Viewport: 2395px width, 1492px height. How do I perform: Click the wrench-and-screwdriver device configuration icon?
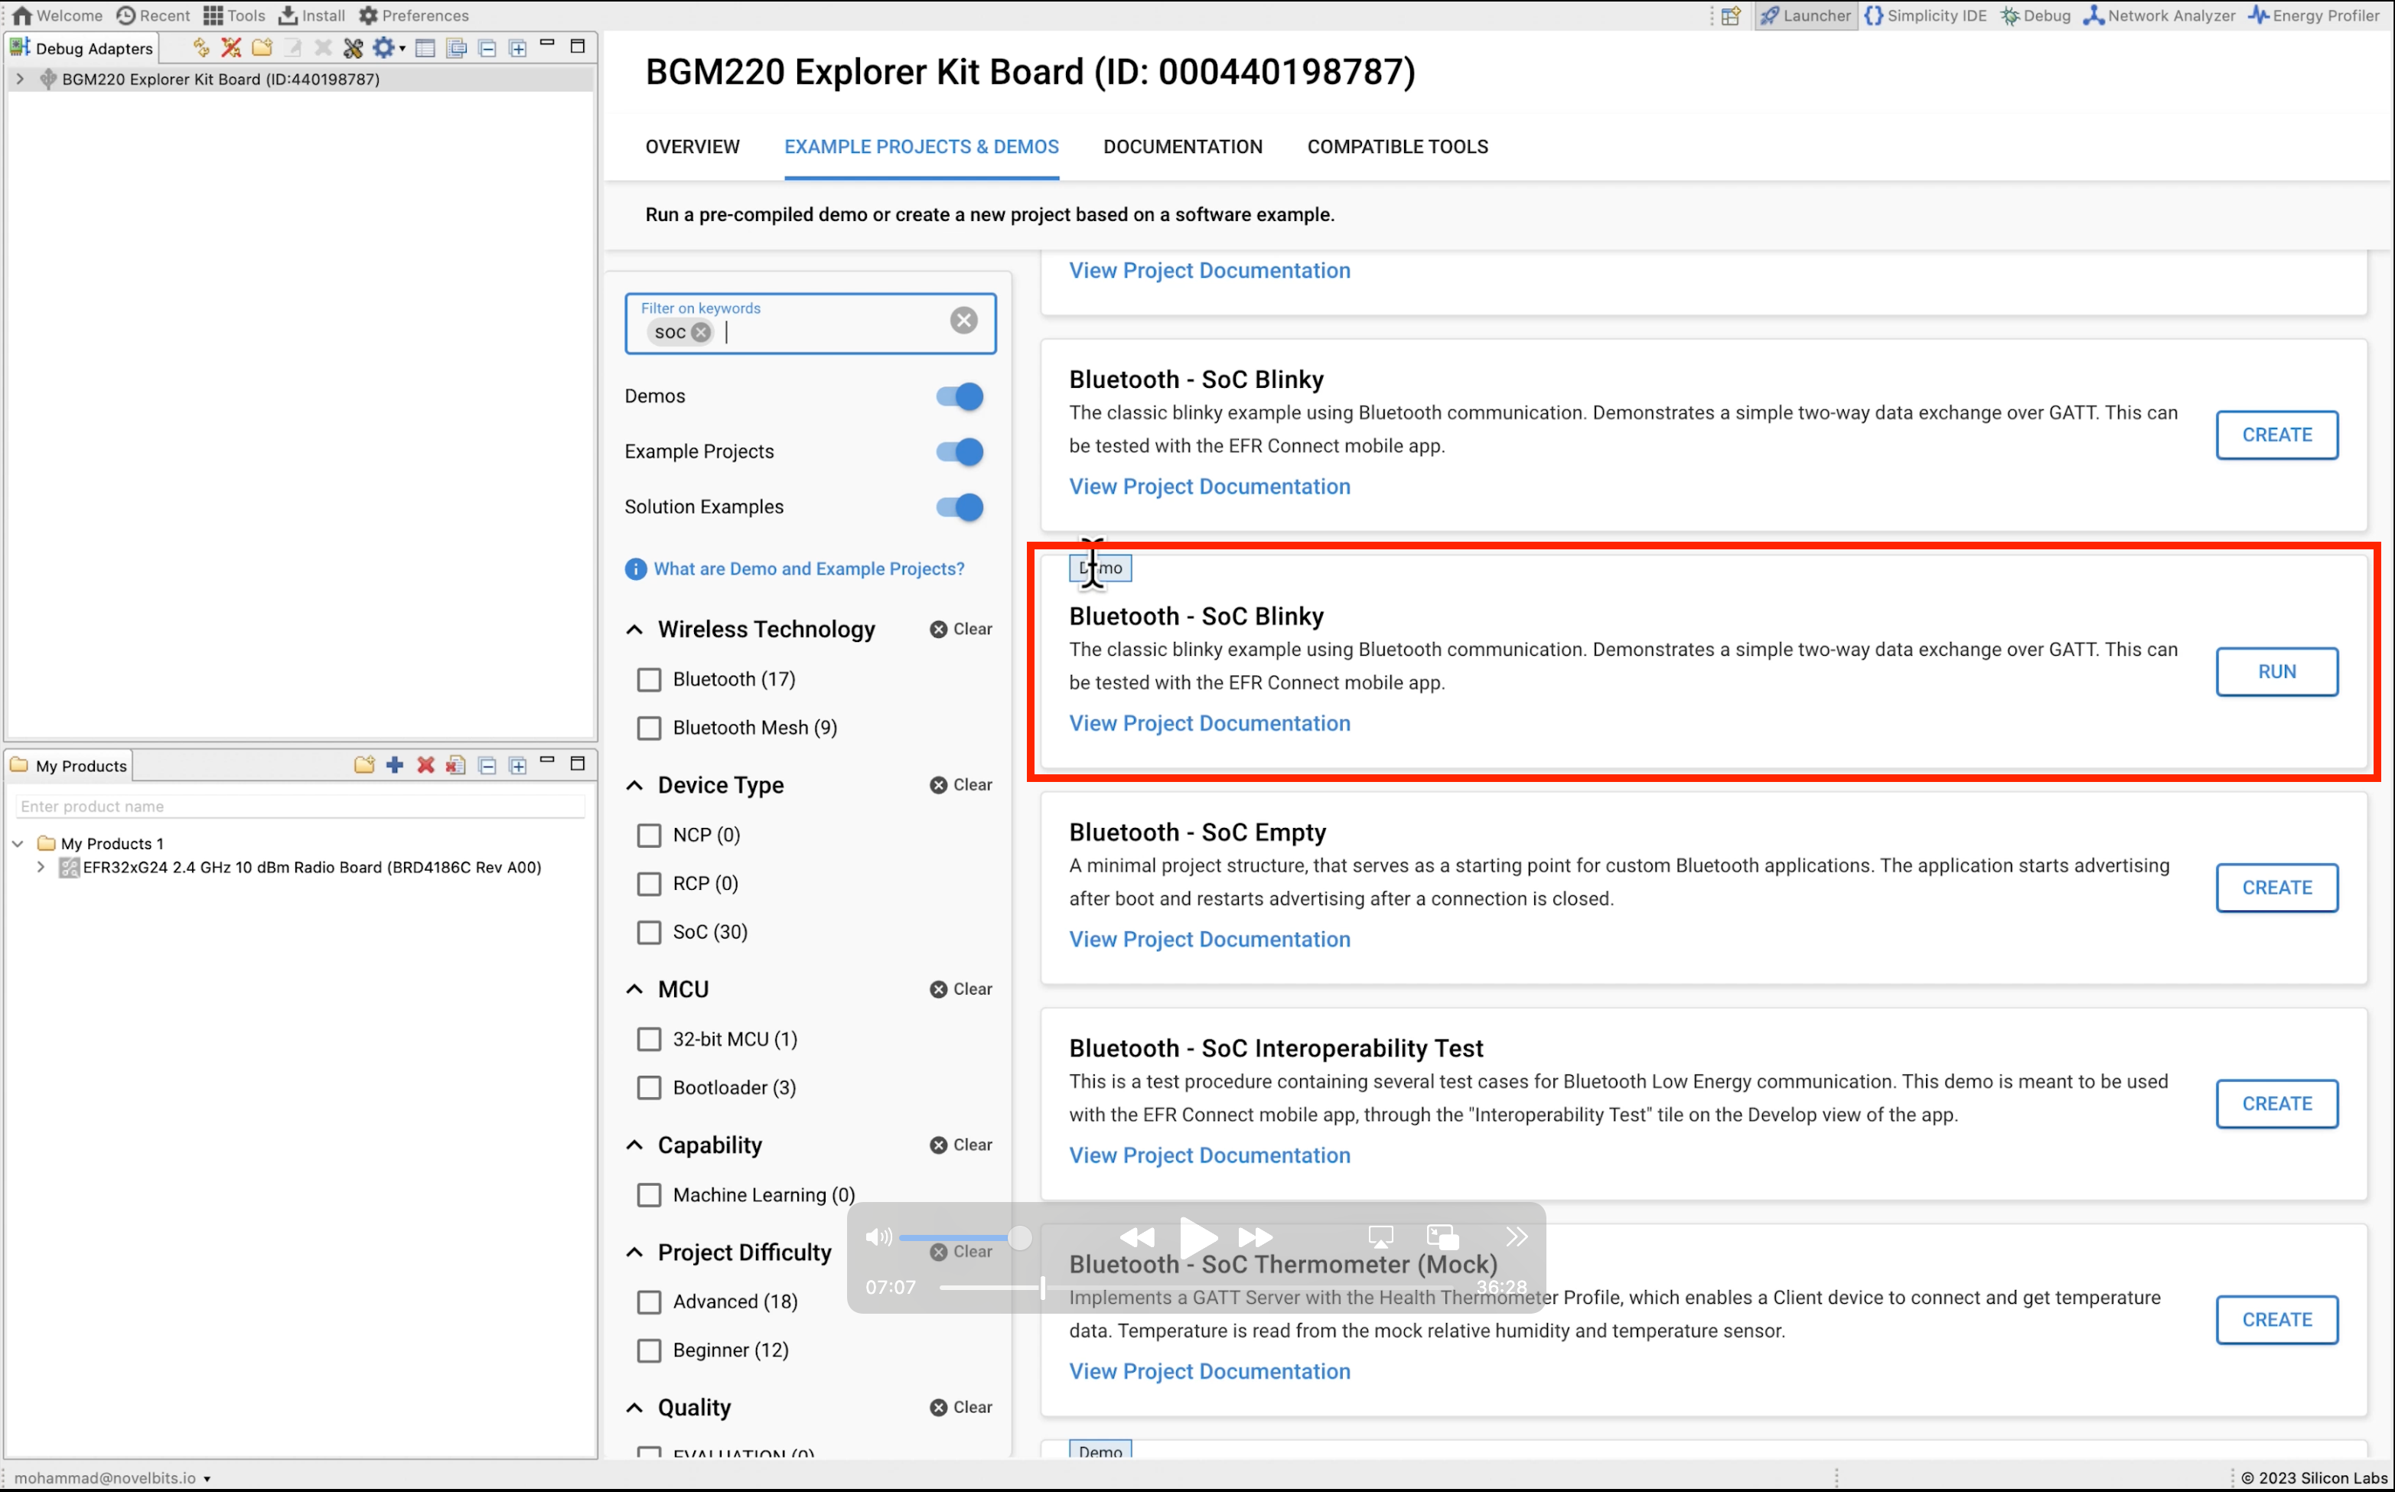tap(352, 47)
